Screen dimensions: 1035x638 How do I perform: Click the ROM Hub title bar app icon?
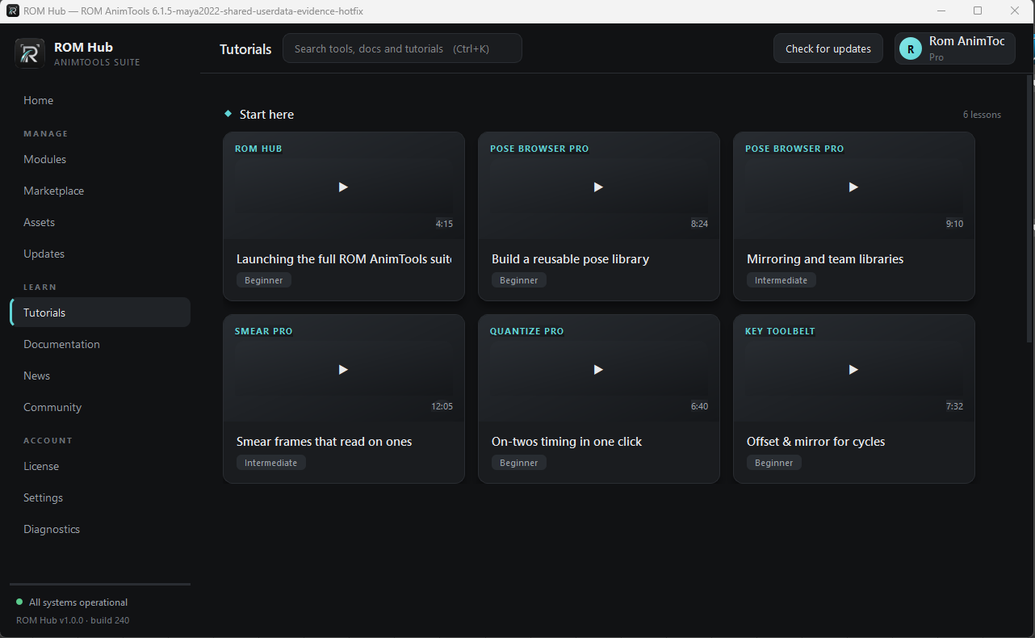pyautogui.click(x=13, y=10)
